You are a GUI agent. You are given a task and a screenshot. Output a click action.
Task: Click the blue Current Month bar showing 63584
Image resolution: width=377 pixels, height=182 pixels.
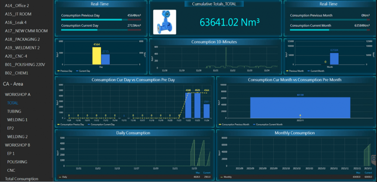point(334,58)
